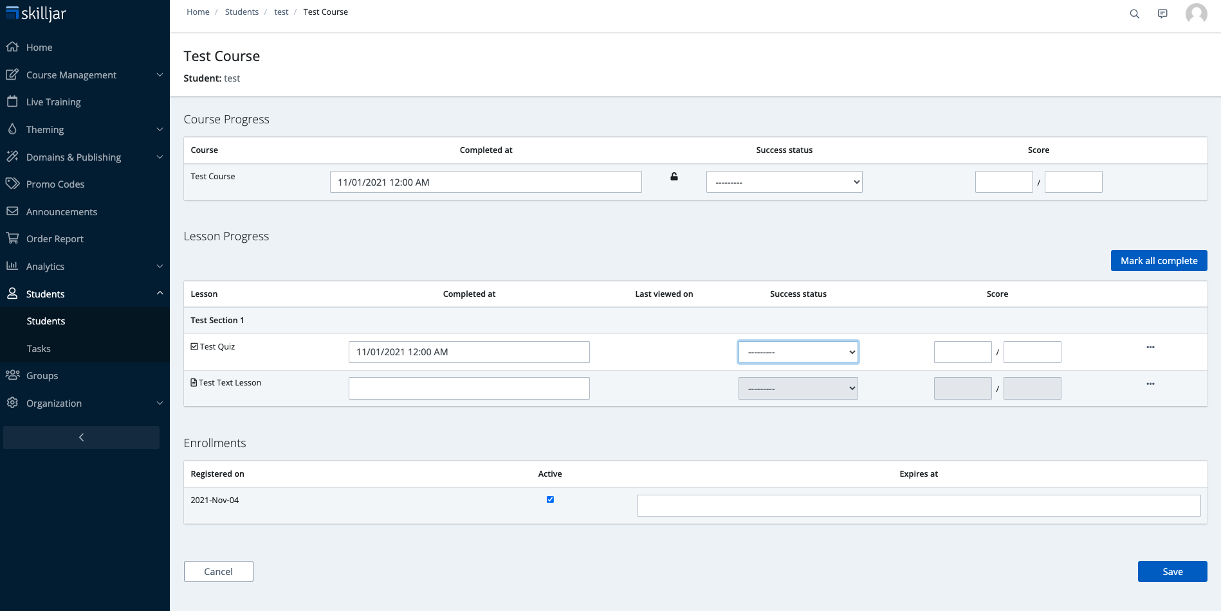Image resolution: width=1221 pixels, height=611 pixels.
Task: Click the Students breadcrumb link
Action: [x=241, y=12]
